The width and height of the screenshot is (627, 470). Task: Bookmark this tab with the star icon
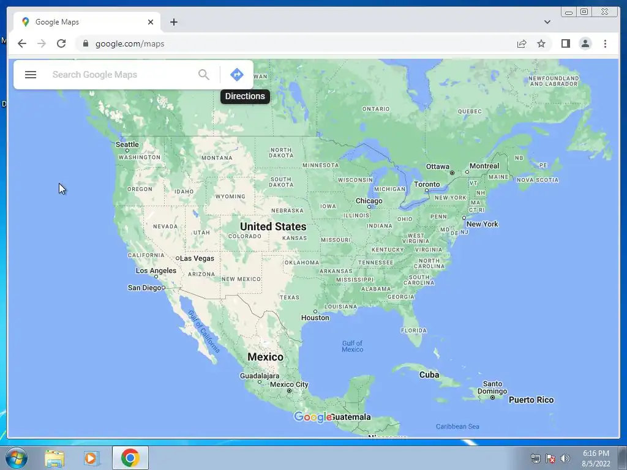541,43
